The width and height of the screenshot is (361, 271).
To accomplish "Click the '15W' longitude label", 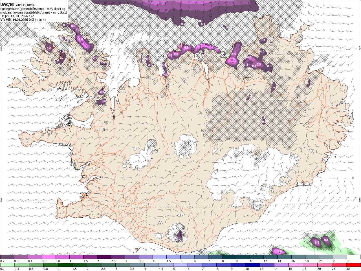I will click(299, 1).
